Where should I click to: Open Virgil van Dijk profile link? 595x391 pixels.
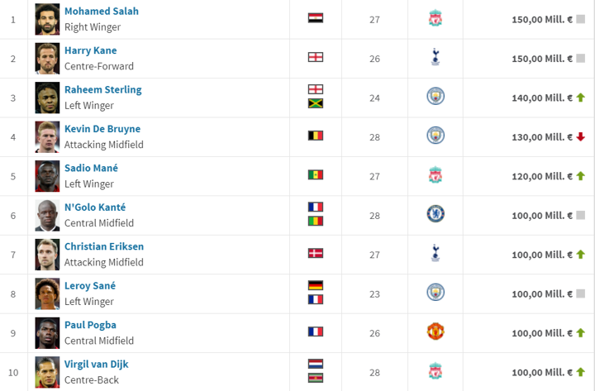click(96, 365)
